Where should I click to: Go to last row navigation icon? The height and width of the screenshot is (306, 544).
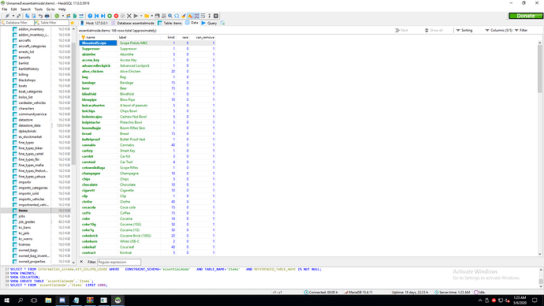(103, 16)
